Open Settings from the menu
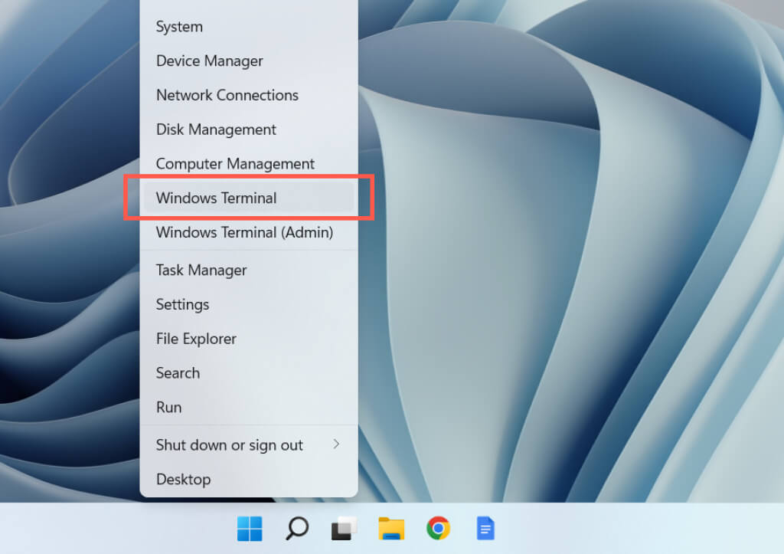 pyautogui.click(x=249, y=304)
